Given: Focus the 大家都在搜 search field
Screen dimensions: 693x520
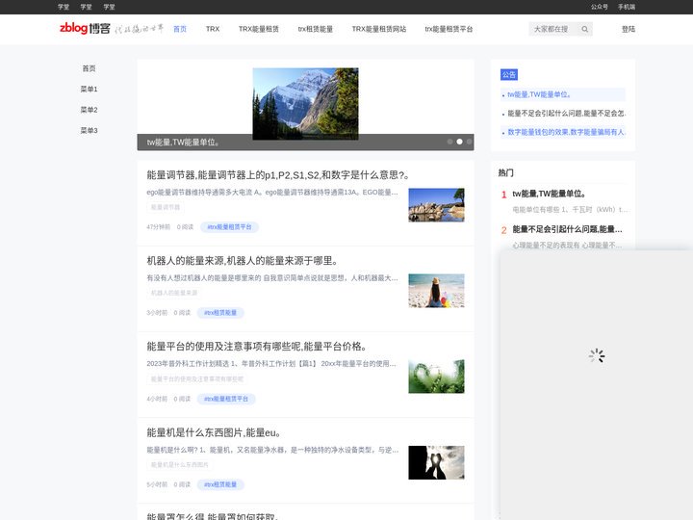Looking at the screenshot, I should (x=554, y=29).
